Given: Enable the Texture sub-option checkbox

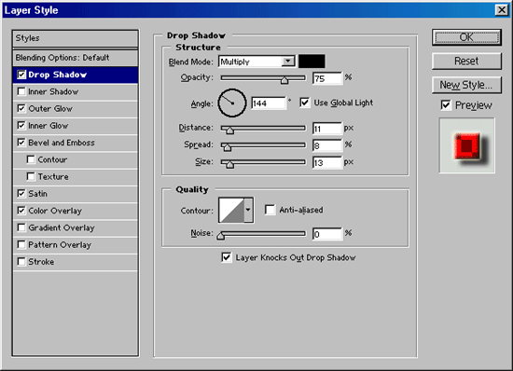Looking at the screenshot, I should point(31,176).
